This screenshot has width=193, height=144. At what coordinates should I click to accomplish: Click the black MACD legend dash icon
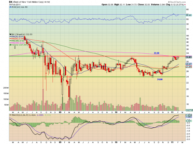[x=11, y=115]
